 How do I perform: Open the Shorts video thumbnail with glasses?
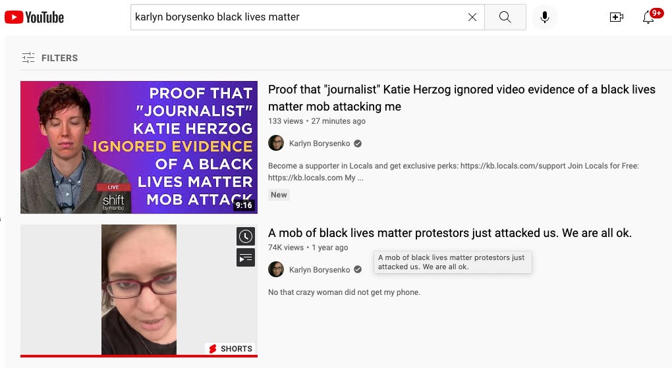139,290
